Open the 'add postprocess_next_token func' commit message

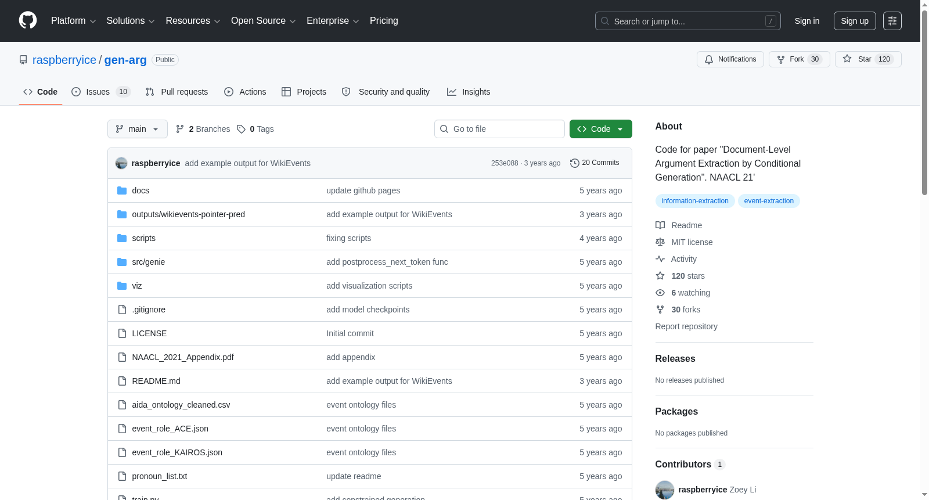[387, 262]
